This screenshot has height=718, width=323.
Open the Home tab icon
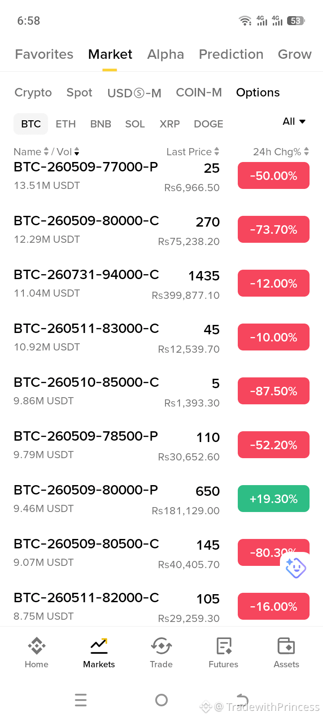coord(36,646)
